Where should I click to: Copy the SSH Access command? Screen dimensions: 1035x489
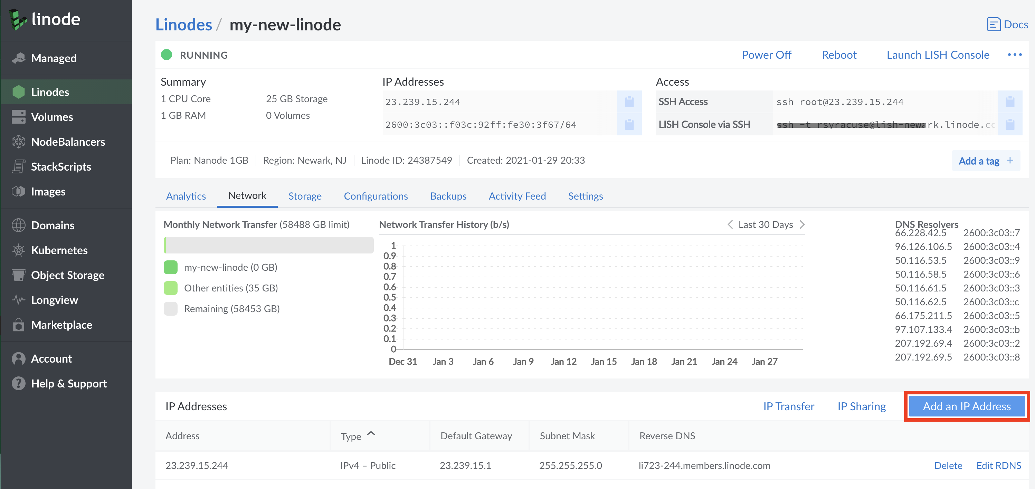(1009, 102)
